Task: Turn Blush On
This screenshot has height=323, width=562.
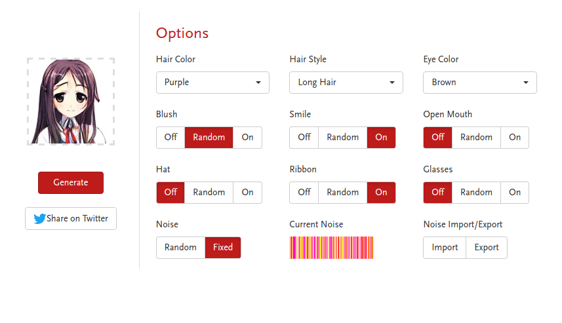Action: (x=247, y=138)
